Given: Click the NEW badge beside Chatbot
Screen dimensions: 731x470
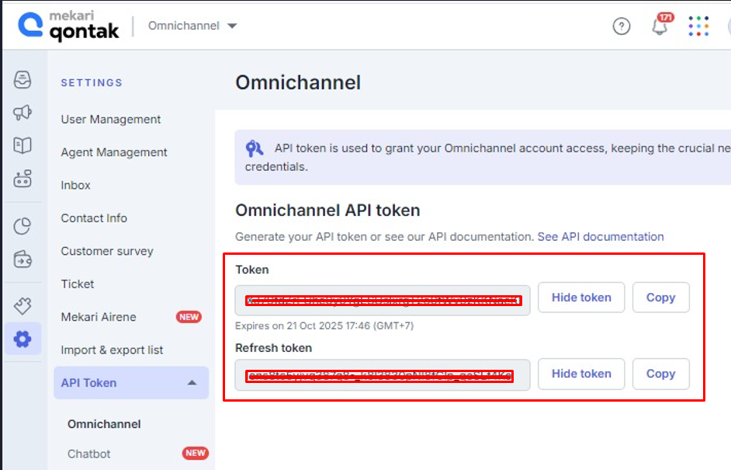Looking at the screenshot, I should pos(195,453).
